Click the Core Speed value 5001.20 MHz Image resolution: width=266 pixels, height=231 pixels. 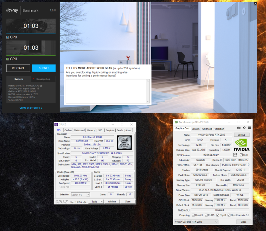click(x=80, y=175)
